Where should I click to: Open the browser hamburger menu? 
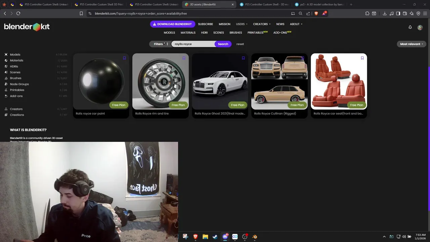click(425, 13)
